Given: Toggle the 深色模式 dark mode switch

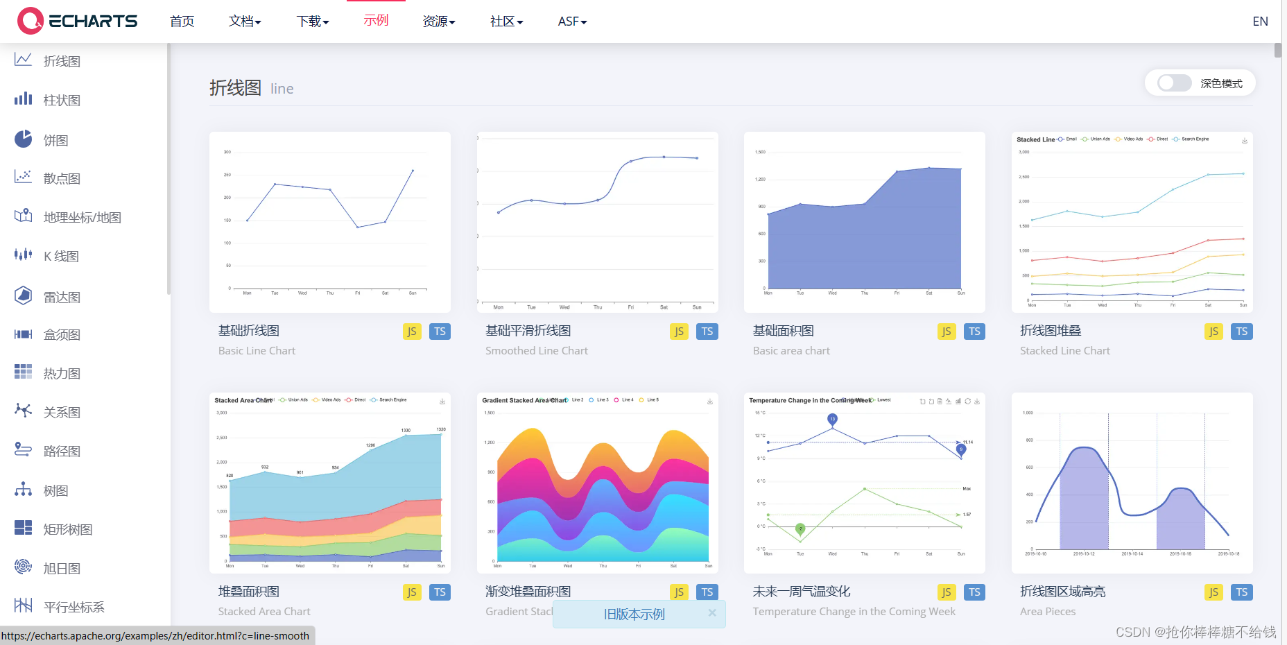Looking at the screenshot, I should 1175,83.
